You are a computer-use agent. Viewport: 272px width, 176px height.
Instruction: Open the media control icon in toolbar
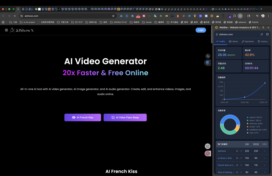click(257, 16)
